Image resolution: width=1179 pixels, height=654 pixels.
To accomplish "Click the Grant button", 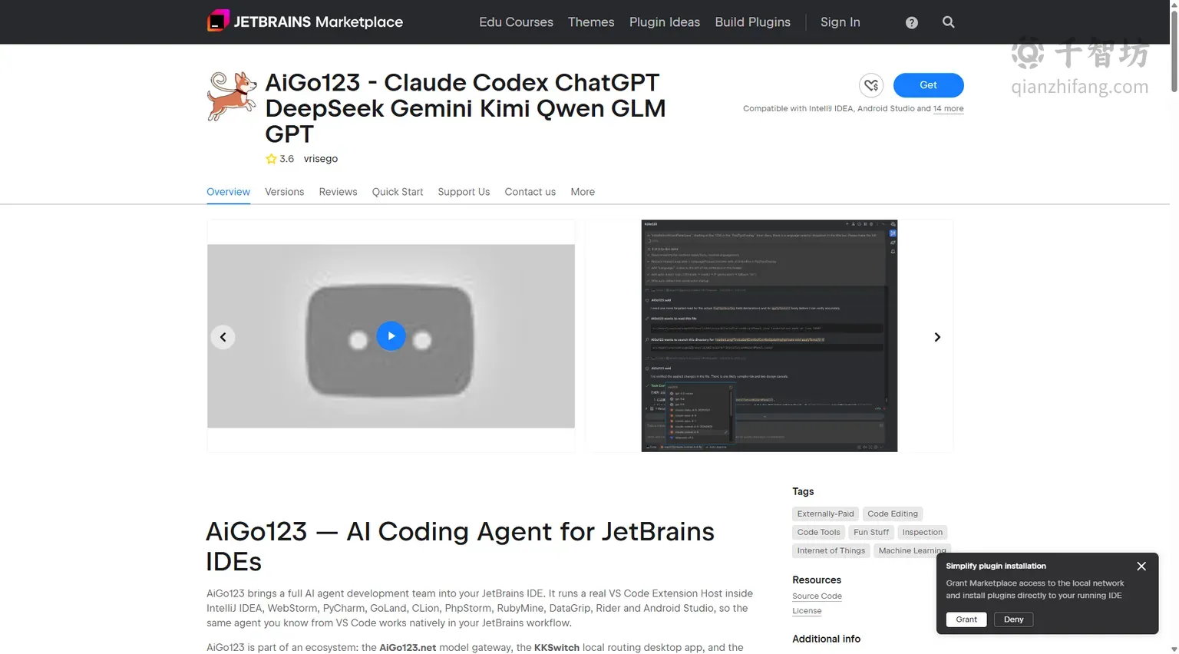I will click(966, 619).
